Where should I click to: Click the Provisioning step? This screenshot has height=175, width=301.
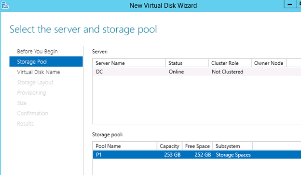pyautogui.click(x=31, y=93)
